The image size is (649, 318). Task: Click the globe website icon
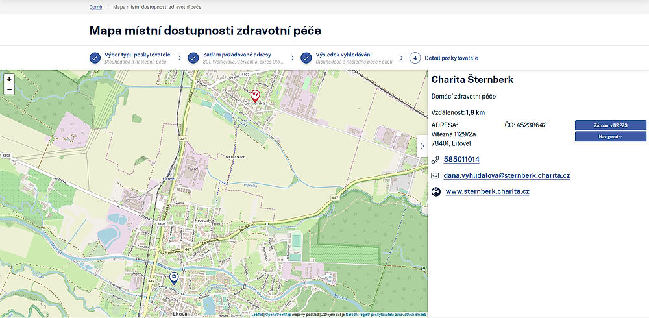point(436,192)
